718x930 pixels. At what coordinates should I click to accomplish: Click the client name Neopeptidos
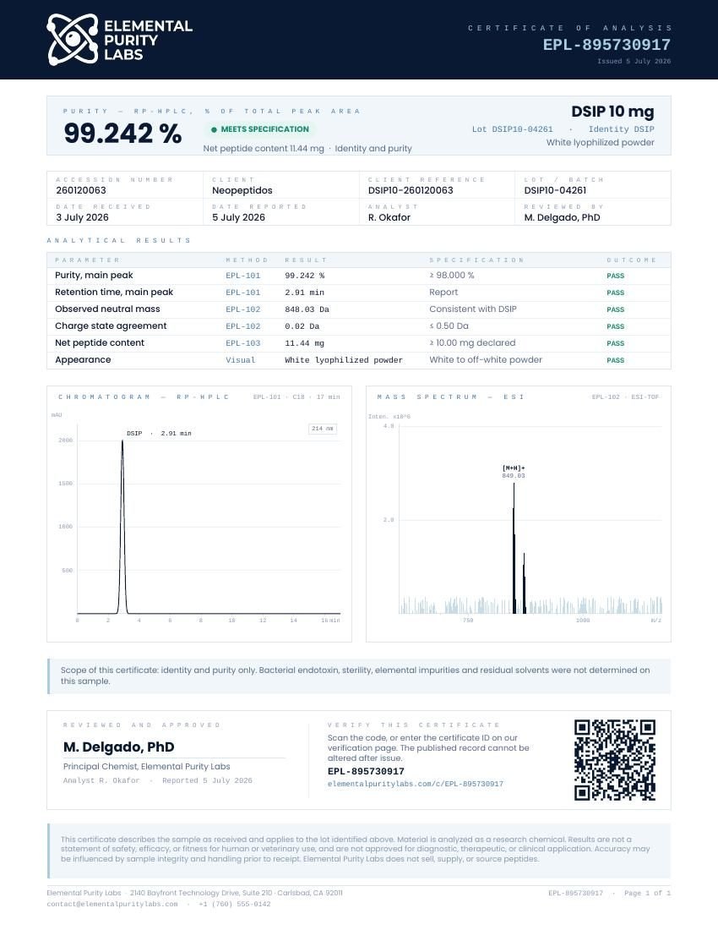242,190
